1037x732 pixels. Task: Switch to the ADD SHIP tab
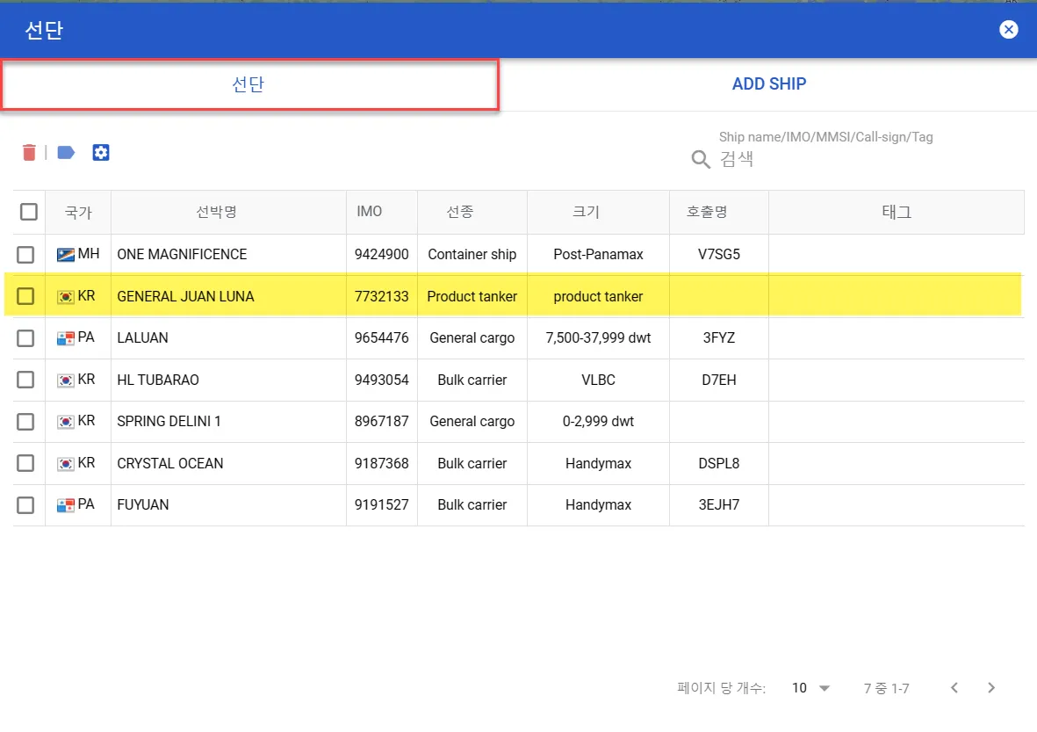point(768,84)
